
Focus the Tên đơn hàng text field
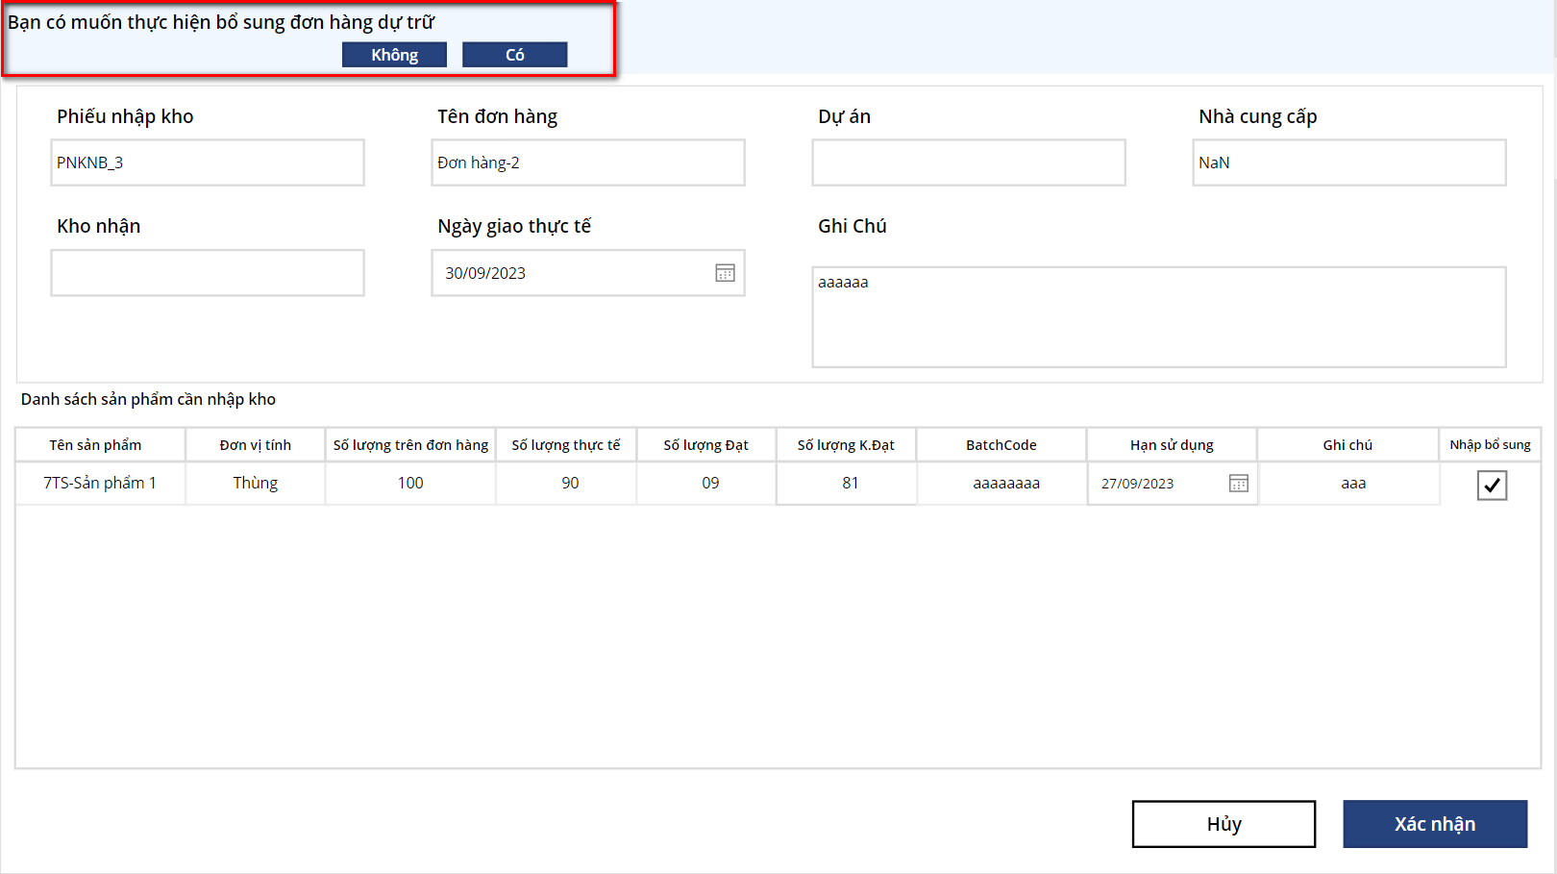pyautogui.click(x=587, y=162)
